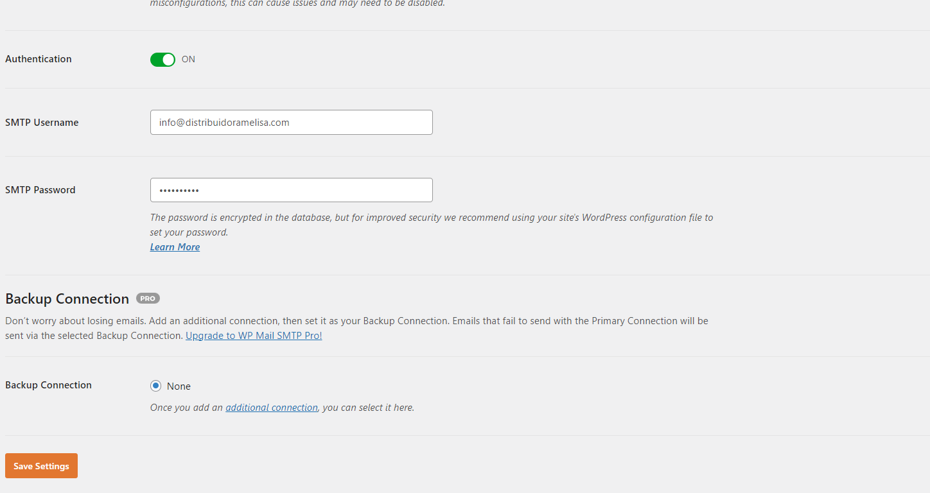This screenshot has height=493, width=930.
Task: Click the SMTP Password label
Action: click(x=40, y=190)
